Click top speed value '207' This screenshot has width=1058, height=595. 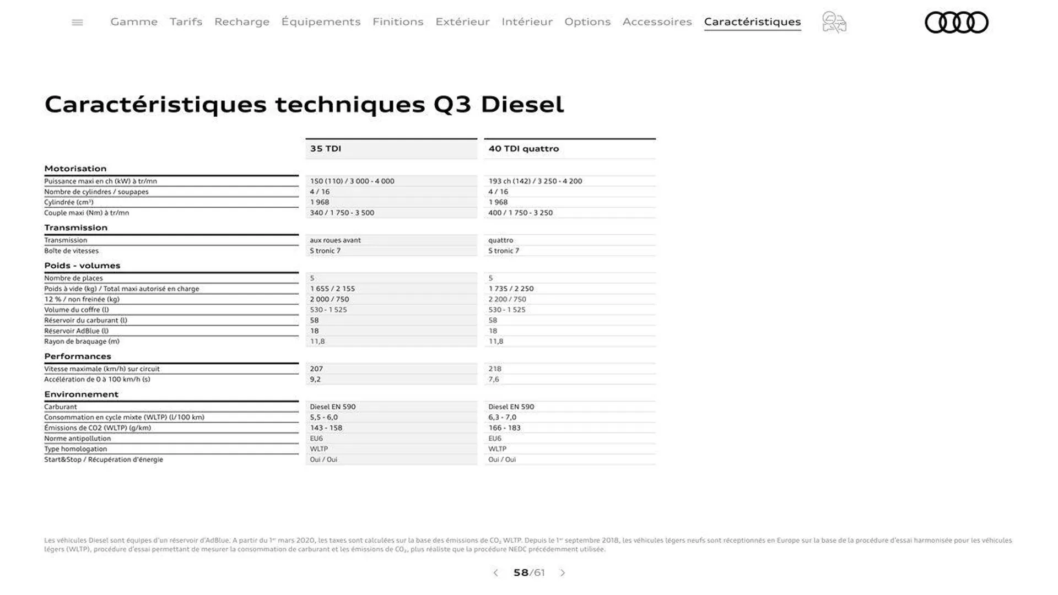316,369
